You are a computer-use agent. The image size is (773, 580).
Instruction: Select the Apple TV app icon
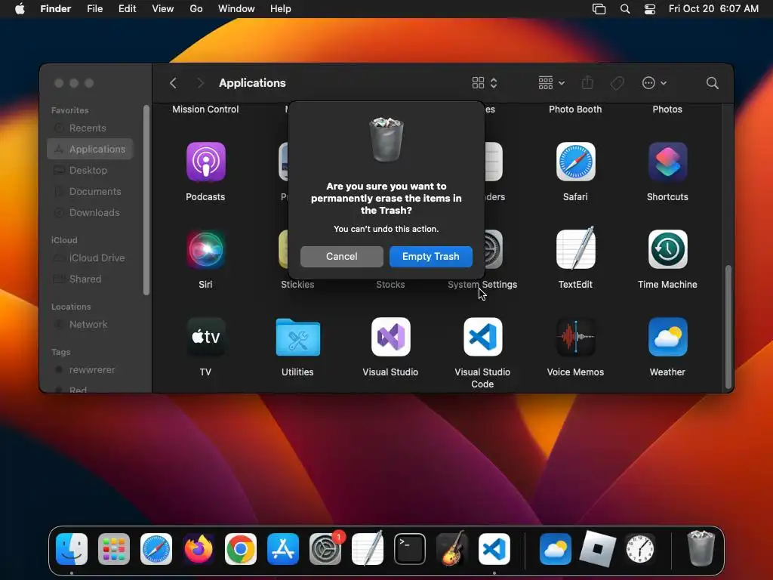click(x=205, y=337)
